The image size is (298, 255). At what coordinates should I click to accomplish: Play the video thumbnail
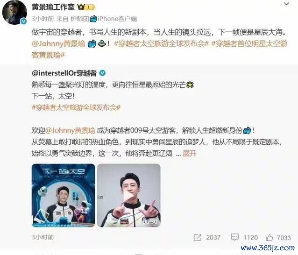click(128, 195)
